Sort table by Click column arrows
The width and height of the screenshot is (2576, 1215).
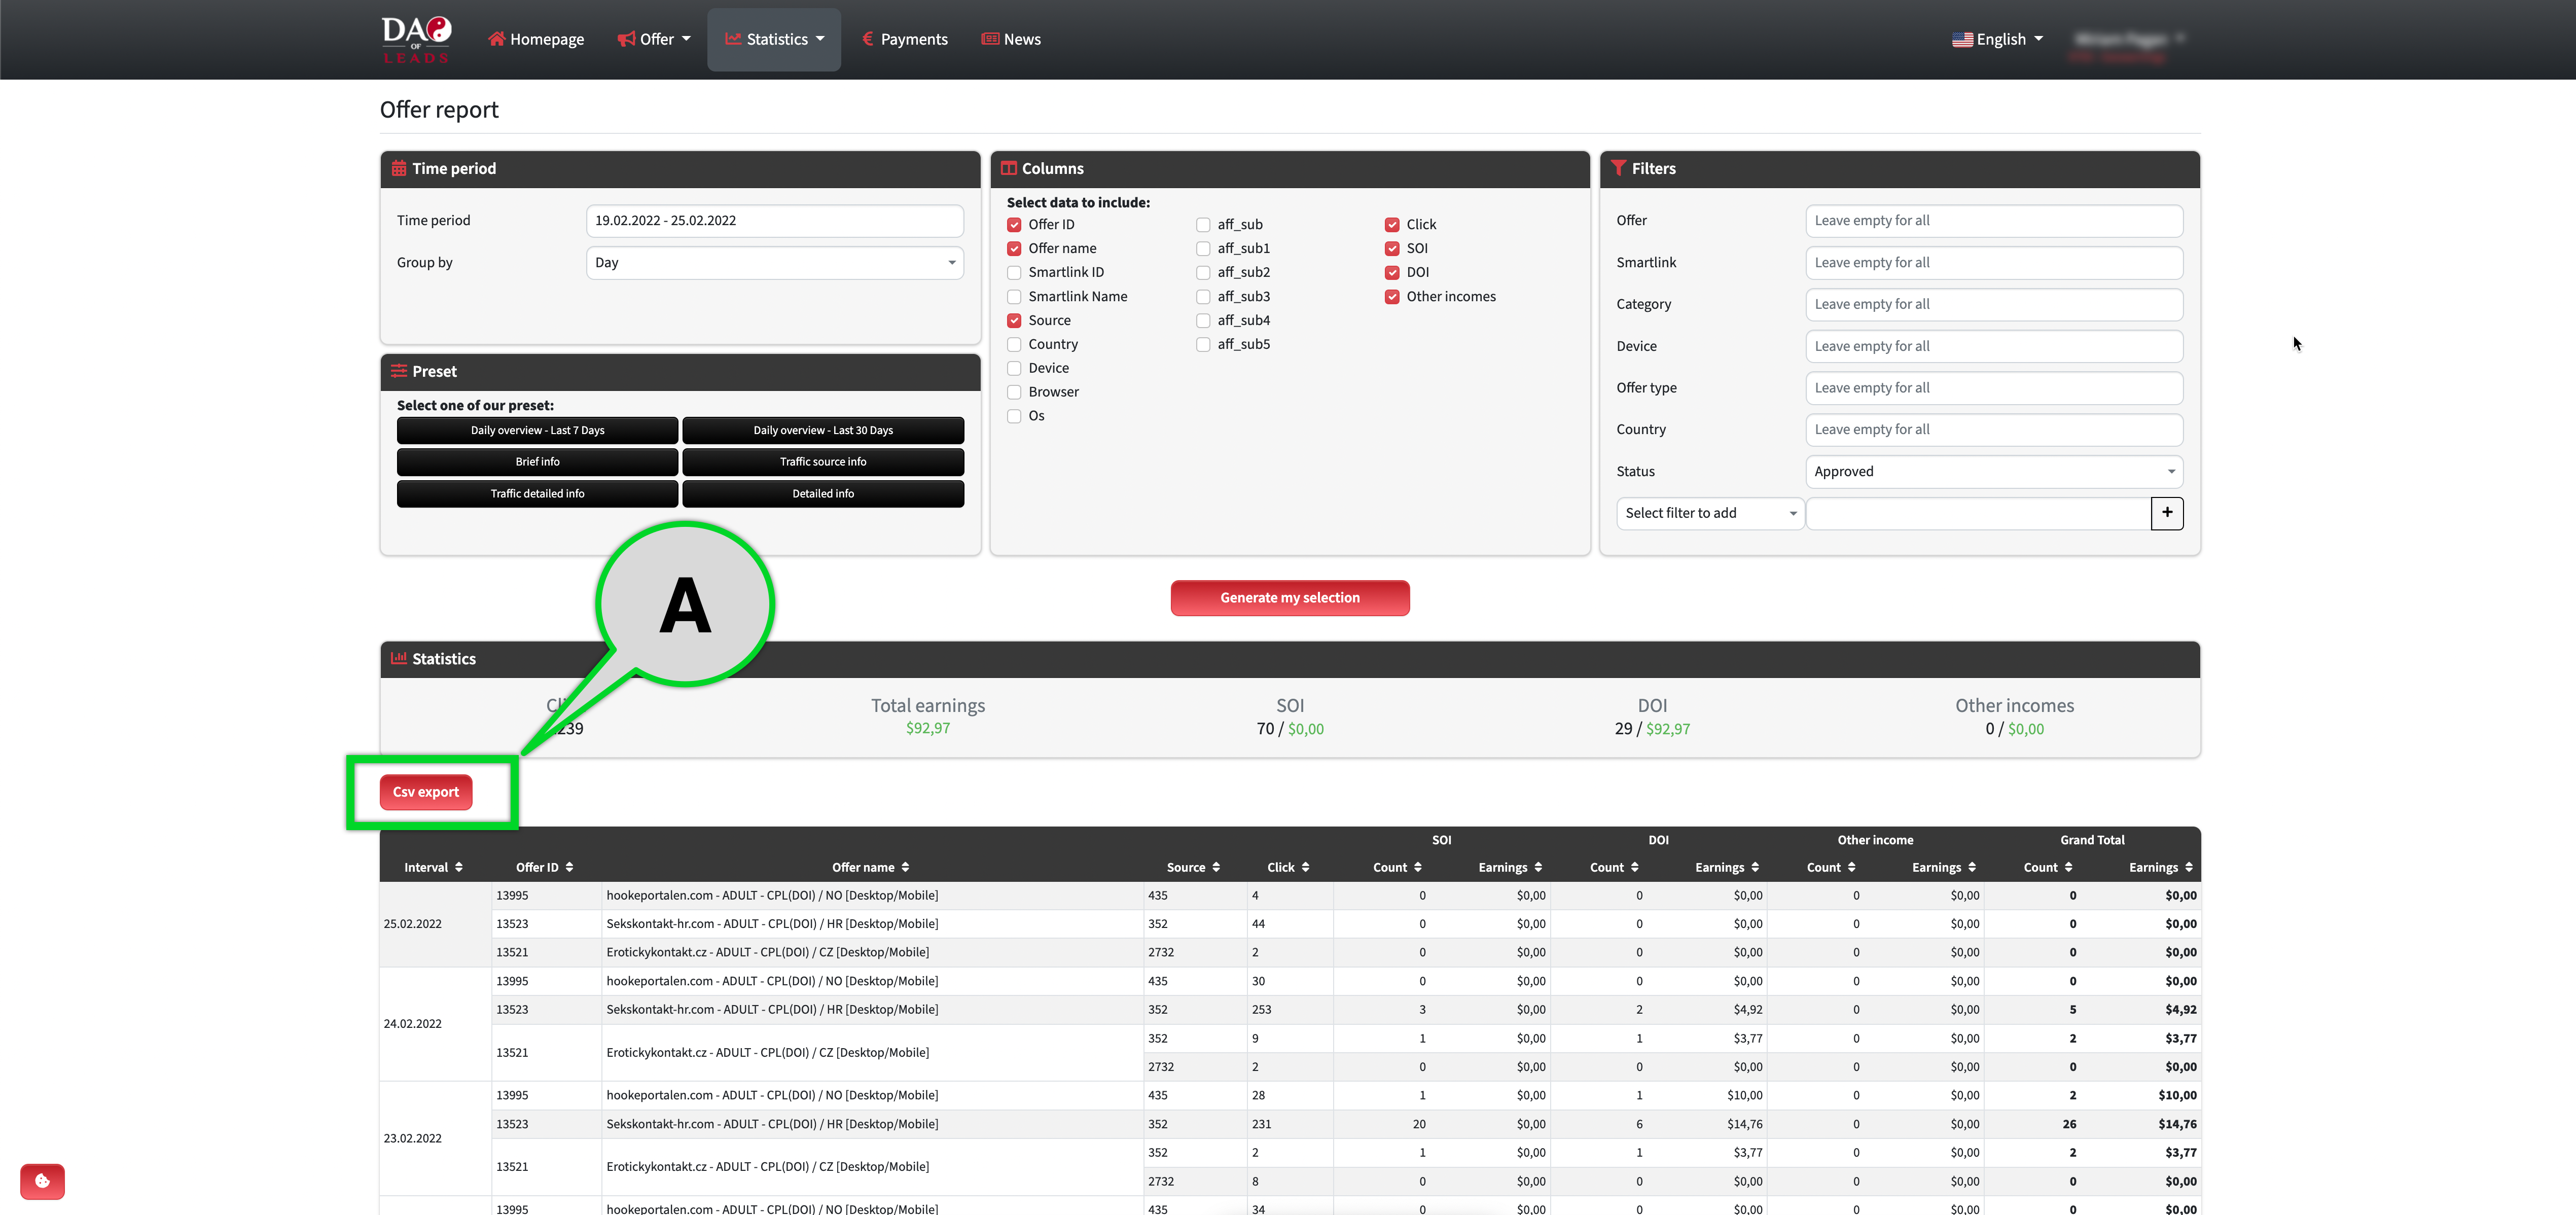click(1305, 867)
